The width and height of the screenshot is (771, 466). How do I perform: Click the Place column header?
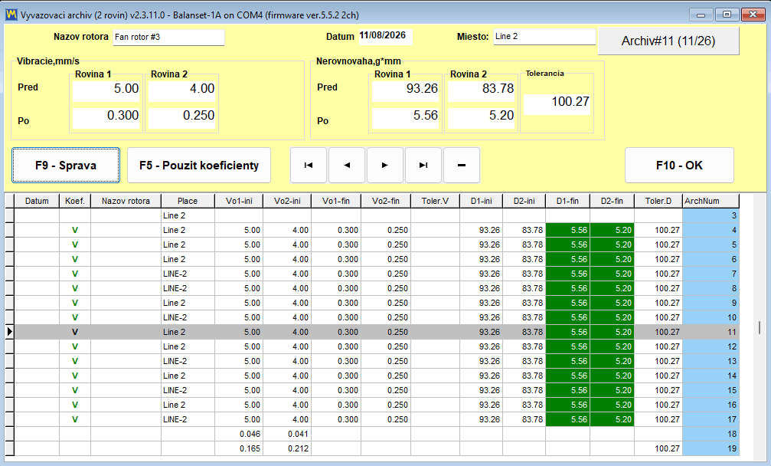coord(188,201)
